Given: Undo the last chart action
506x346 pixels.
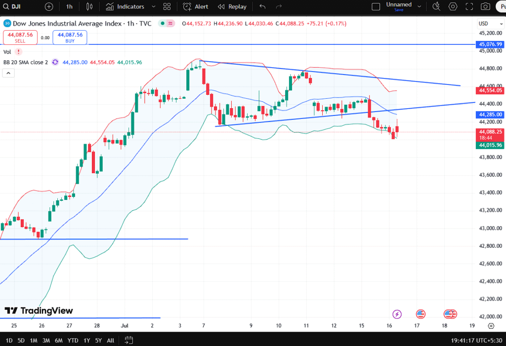Looking at the screenshot, I should pyautogui.click(x=262, y=6).
